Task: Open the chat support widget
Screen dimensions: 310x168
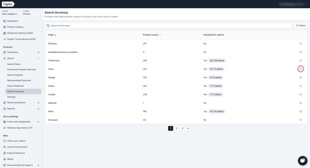Action: (302, 161)
